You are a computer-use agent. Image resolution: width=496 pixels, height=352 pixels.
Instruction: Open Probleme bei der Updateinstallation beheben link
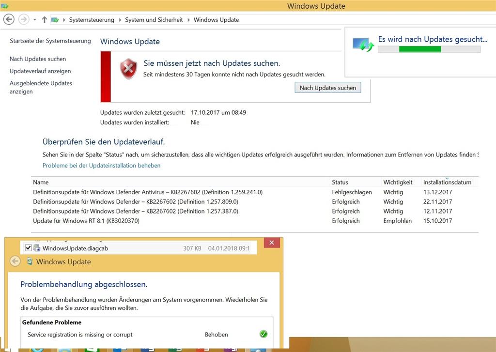[102, 166]
